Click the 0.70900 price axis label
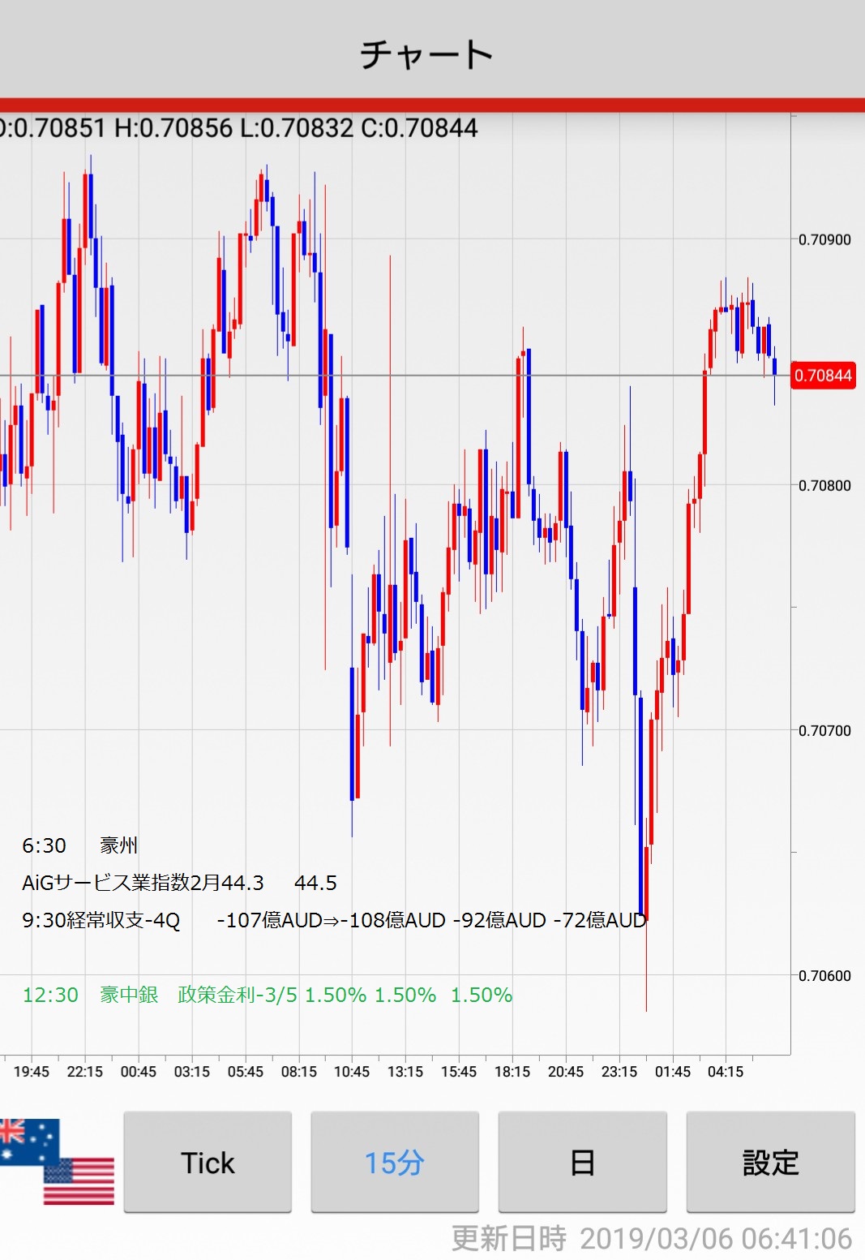Image resolution: width=865 pixels, height=1260 pixels. (824, 240)
